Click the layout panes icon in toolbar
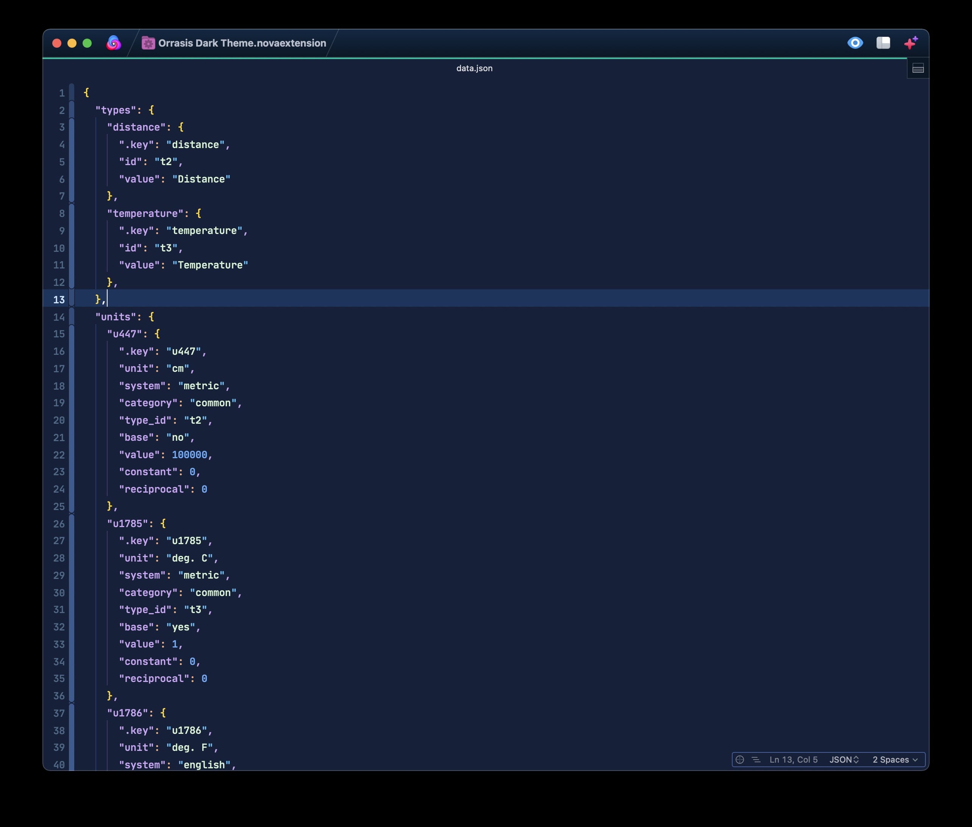Screen dimensions: 972x827 pos(883,43)
